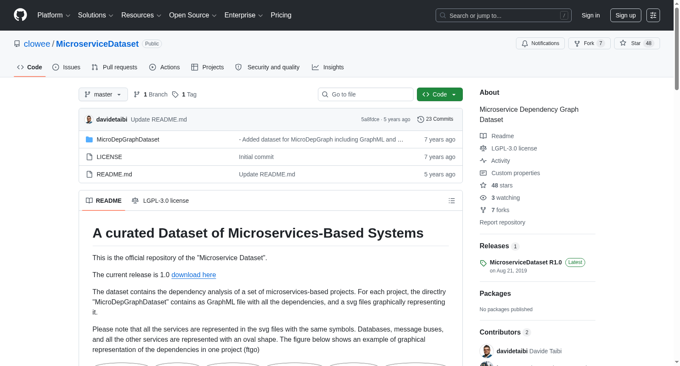Click the Sign up button
Viewport: 680px width, 366px height.
click(x=626, y=15)
